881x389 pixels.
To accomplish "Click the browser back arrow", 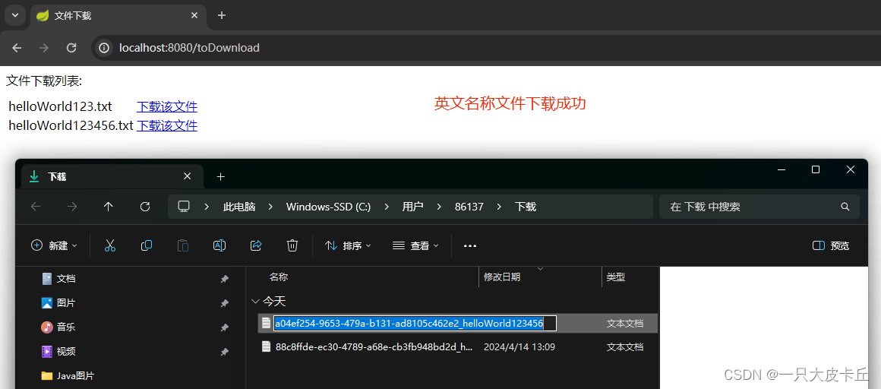I will pyautogui.click(x=17, y=48).
